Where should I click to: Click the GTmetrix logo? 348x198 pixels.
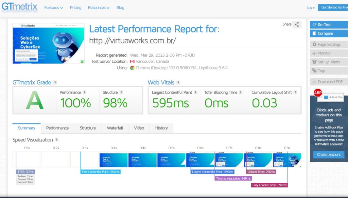tap(19, 7)
